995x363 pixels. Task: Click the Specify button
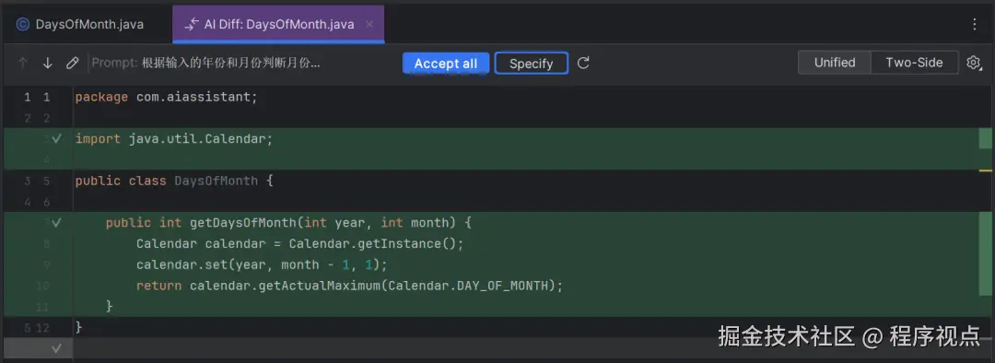coord(532,64)
